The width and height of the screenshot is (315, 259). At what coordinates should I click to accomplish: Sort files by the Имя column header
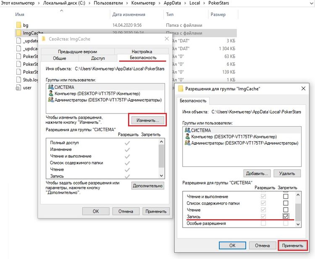coord(20,14)
